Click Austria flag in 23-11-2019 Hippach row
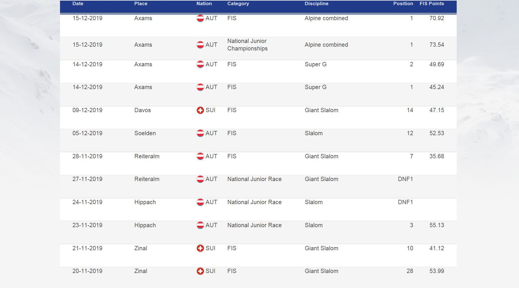The image size is (519, 288). (x=200, y=225)
